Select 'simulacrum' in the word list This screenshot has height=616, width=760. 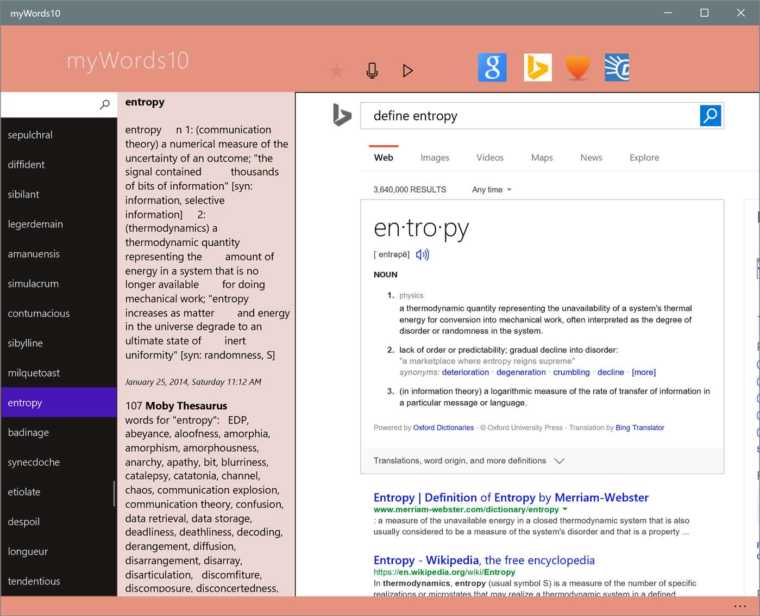59,284
